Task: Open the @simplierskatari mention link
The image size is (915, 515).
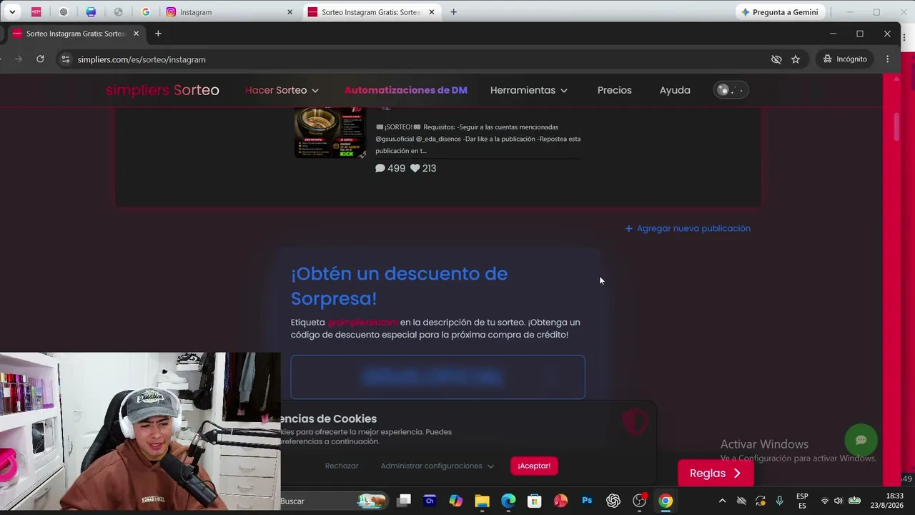Action: coord(362,323)
